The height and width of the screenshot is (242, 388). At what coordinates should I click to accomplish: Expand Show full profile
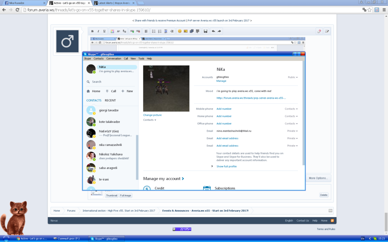click(x=226, y=166)
